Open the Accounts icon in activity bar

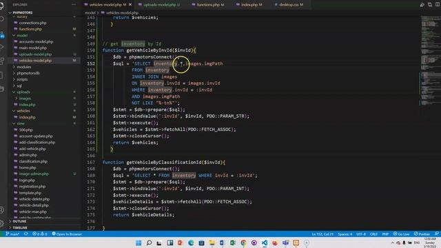click(x=1, y=209)
